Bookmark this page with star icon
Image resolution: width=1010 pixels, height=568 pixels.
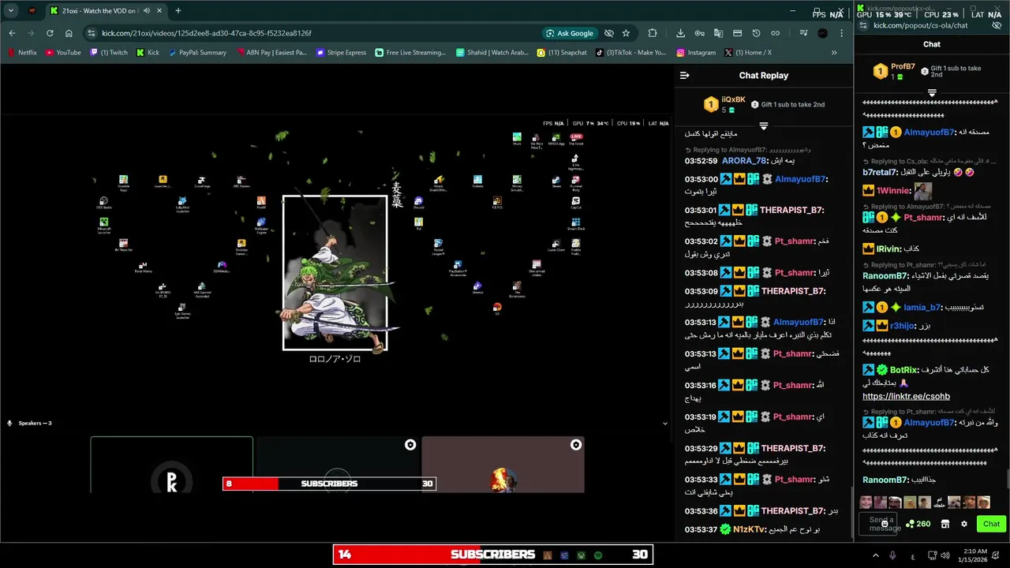pos(626,33)
